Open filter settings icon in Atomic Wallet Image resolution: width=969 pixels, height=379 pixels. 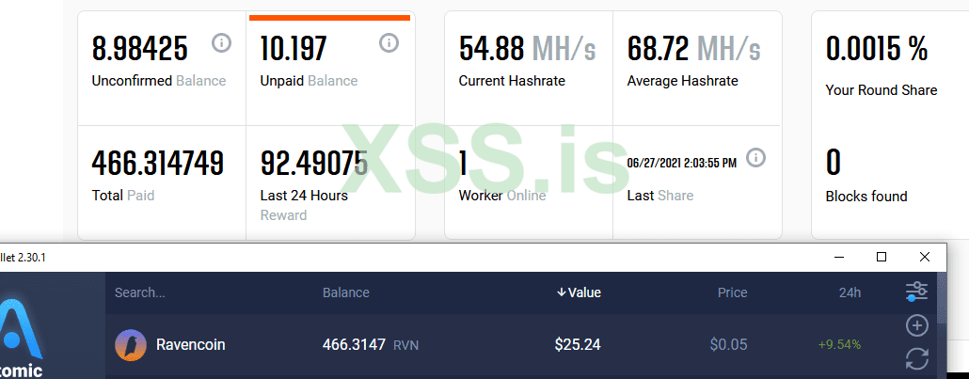point(916,292)
